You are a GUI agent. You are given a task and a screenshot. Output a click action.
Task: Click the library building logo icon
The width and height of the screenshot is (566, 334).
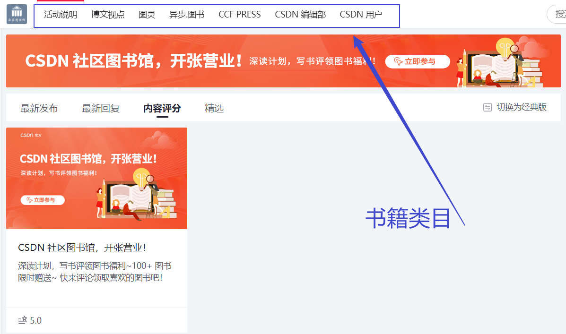pos(17,14)
